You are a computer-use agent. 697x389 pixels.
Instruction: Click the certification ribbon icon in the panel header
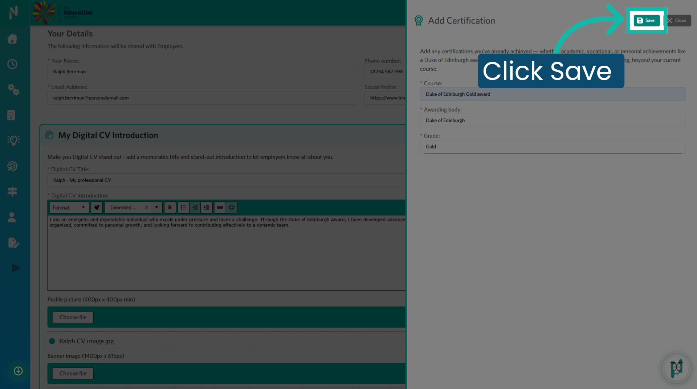[x=419, y=20]
